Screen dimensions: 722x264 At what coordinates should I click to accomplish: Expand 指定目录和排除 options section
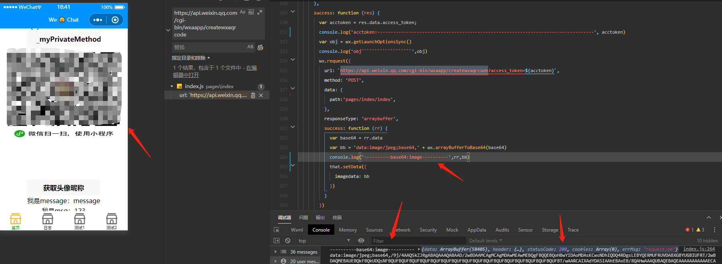191,58
